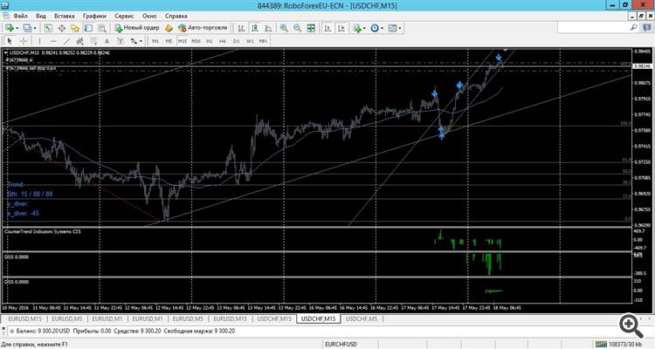
Task: Select the equidistant channel tool
Action: point(79,41)
